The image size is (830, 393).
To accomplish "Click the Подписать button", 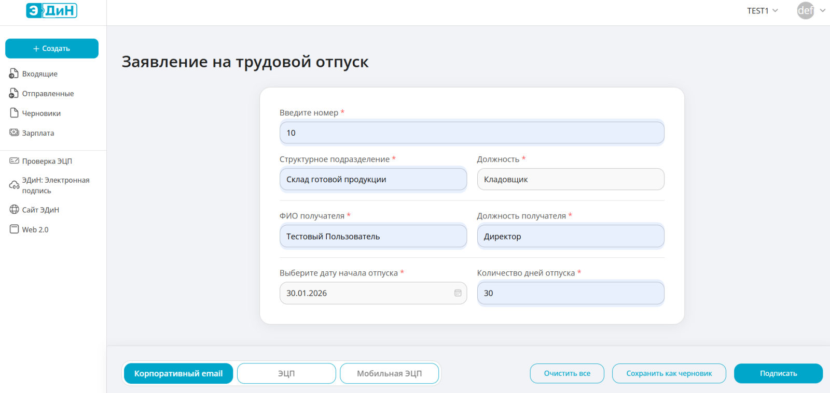I will click(x=778, y=373).
